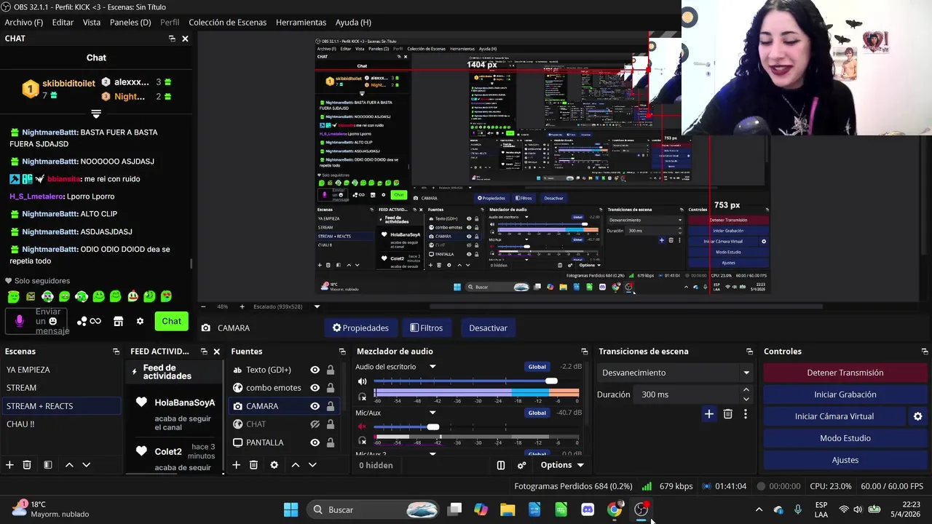Click Detener Transmisión button
The image size is (932, 524).
coord(845,373)
